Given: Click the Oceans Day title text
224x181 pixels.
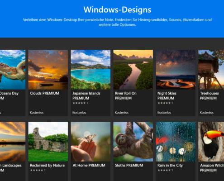Looking at the screenshot, I should coord(9,93).
